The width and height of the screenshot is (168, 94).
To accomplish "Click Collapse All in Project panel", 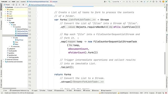I will 19,5.
